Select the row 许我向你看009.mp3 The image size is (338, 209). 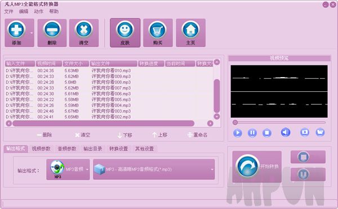[109, 77]
